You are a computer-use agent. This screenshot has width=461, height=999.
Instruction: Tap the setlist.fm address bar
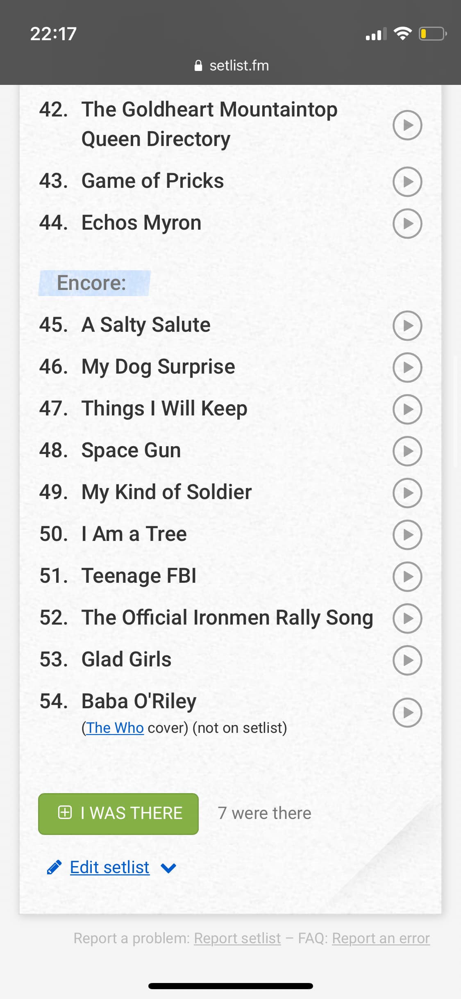pos(232,66)
